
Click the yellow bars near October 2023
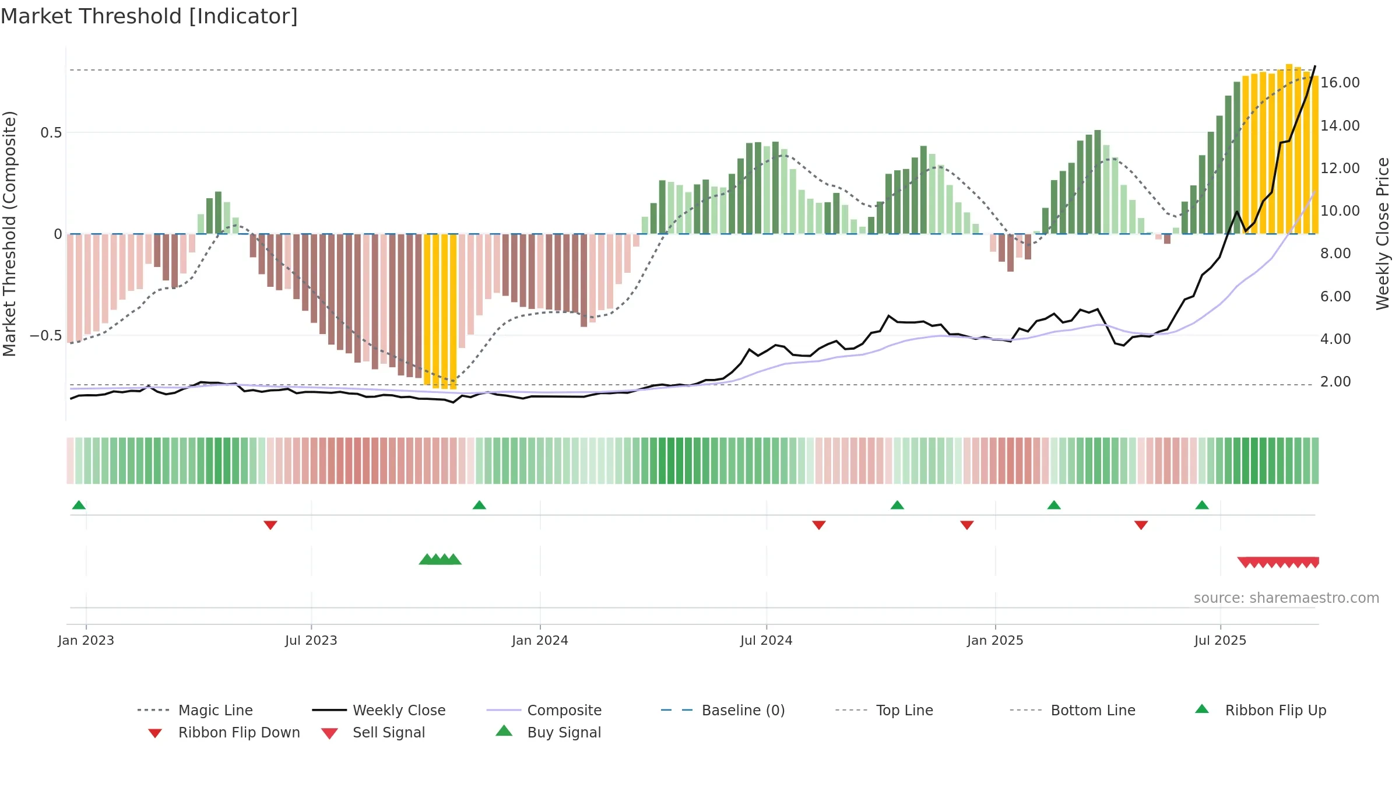point(440,311)
